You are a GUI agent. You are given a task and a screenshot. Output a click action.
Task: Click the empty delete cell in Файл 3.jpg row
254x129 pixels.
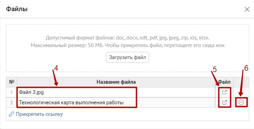(241, 92)
